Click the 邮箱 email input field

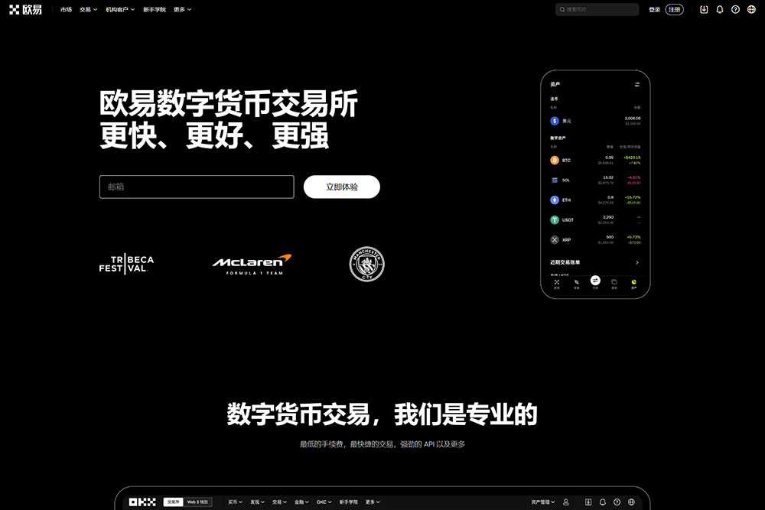(196, 187)
